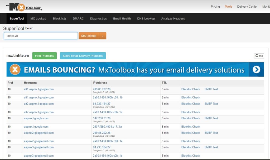Run SMTP Test for 142.250.31.26
This screenshot has height=160, width=270.
coord(211,118)
